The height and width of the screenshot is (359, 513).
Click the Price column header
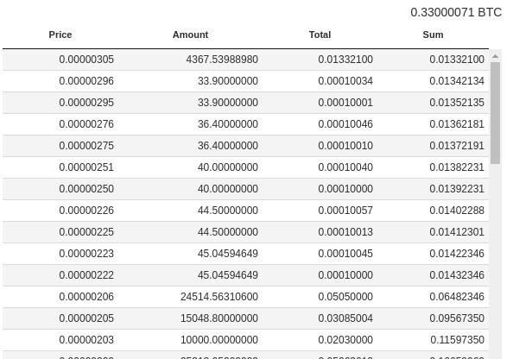[x=60, y=35]
